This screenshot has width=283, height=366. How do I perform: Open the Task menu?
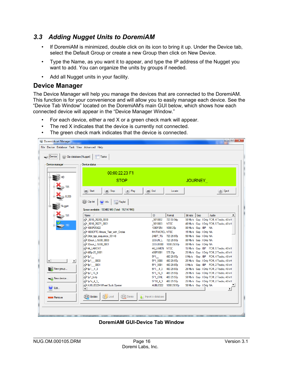tap(72, 147)
